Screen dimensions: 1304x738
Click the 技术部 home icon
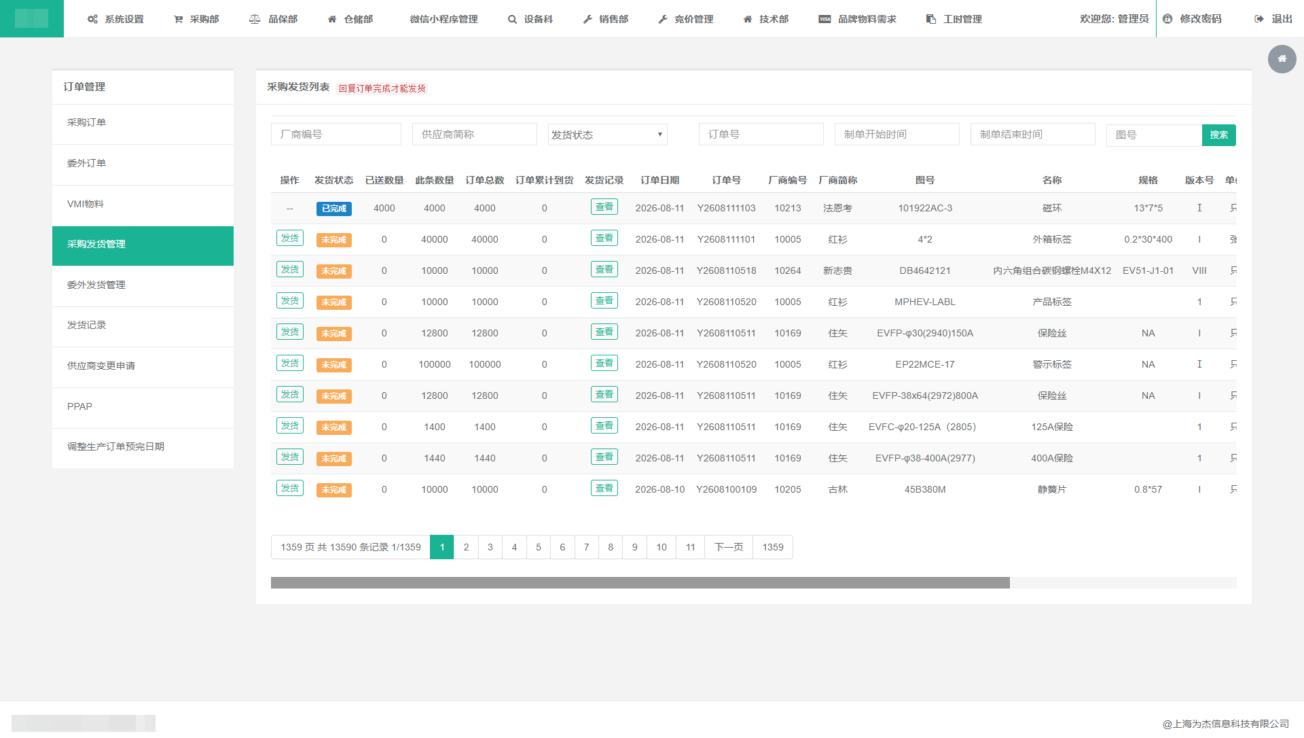click(748, 19)
